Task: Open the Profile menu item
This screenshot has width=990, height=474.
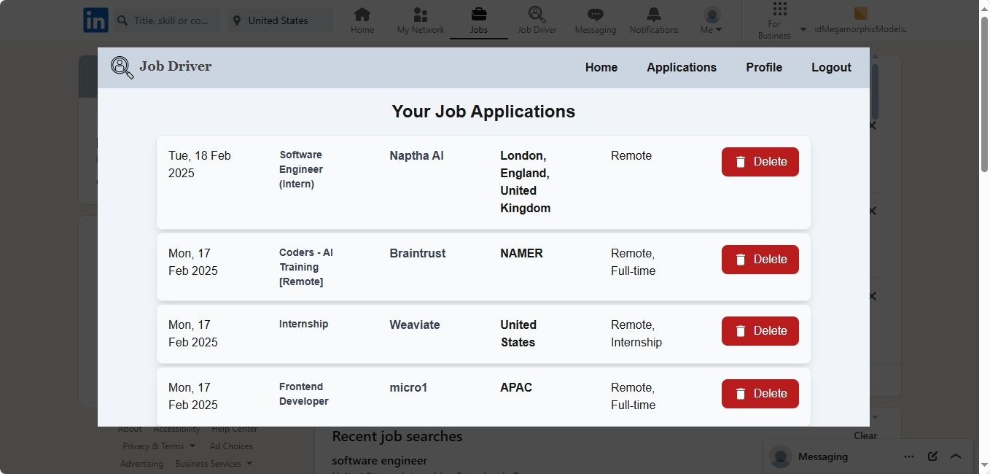Action: tap(764, 67)
